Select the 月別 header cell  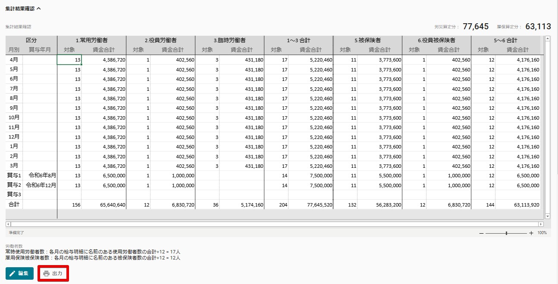point(14,50)
